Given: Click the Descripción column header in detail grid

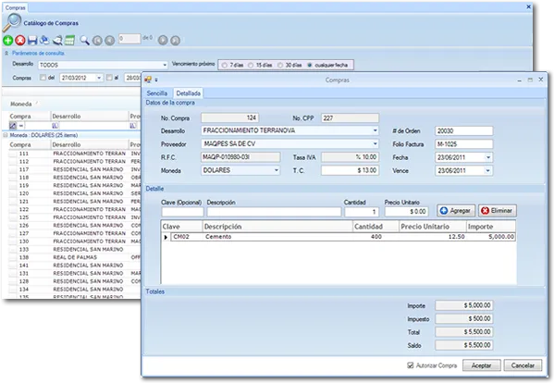Looking at the screenshot, I should click(277, 227).
